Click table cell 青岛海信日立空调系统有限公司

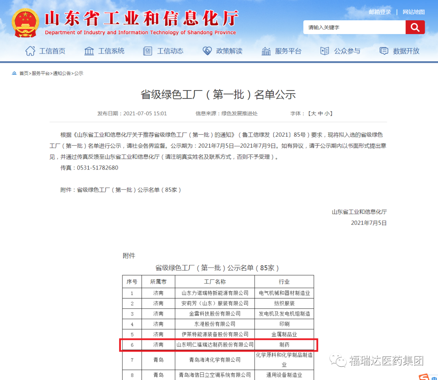(x=215, y=375)
